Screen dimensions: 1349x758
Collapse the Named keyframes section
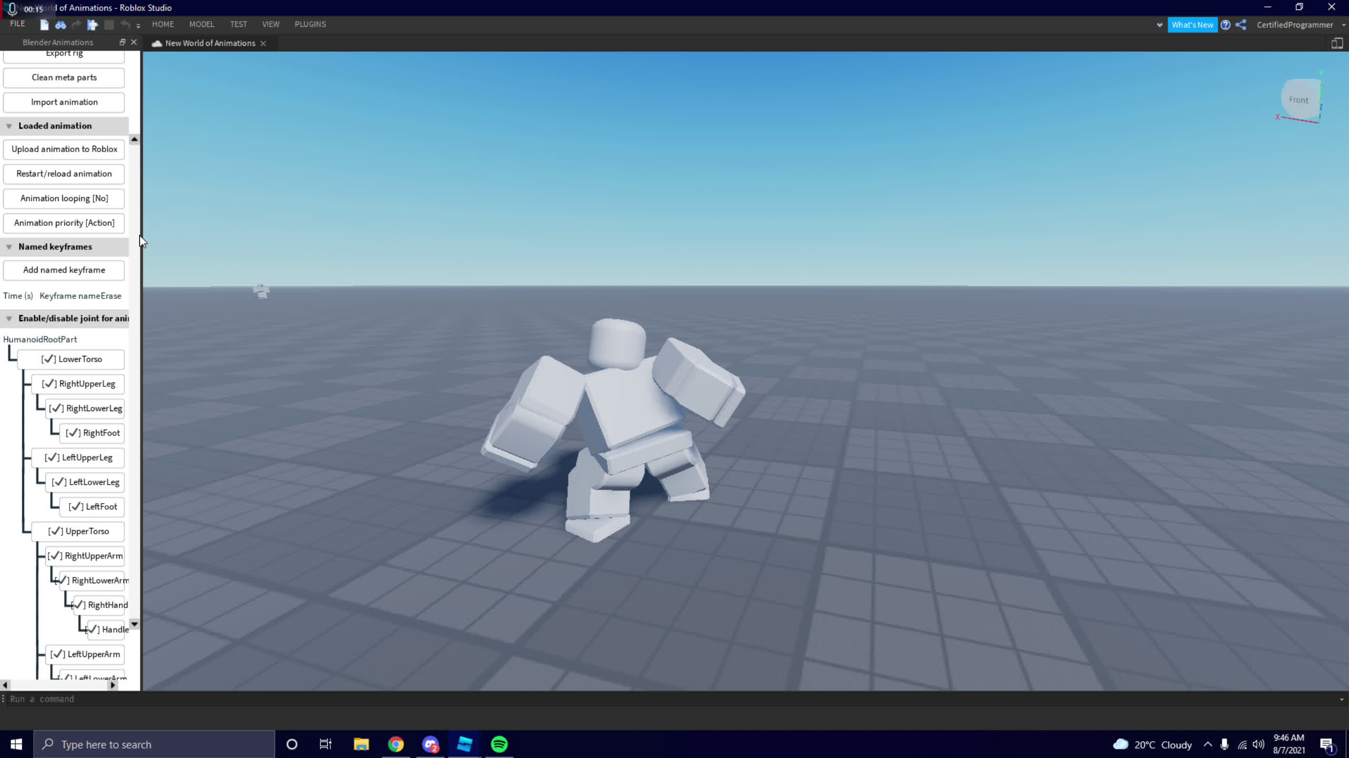9,247
